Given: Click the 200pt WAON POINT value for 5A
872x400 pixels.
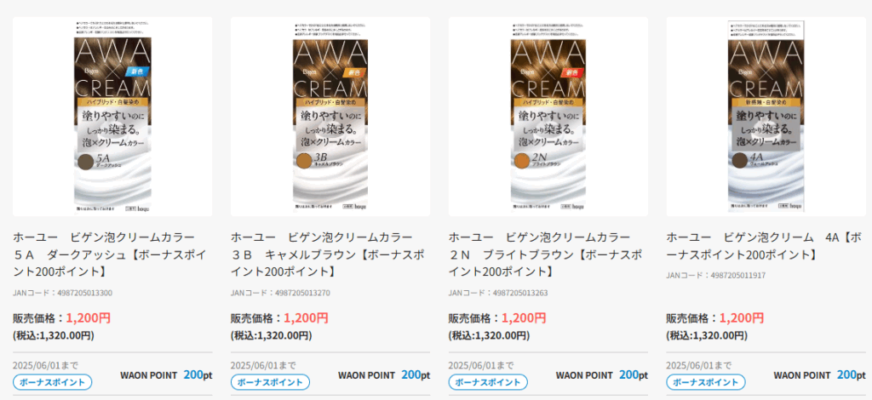Looking at the screenshot, I should coord(198,375).
